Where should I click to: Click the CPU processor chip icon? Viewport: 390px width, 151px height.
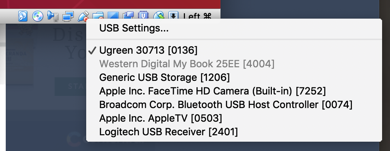click(143, 15)
